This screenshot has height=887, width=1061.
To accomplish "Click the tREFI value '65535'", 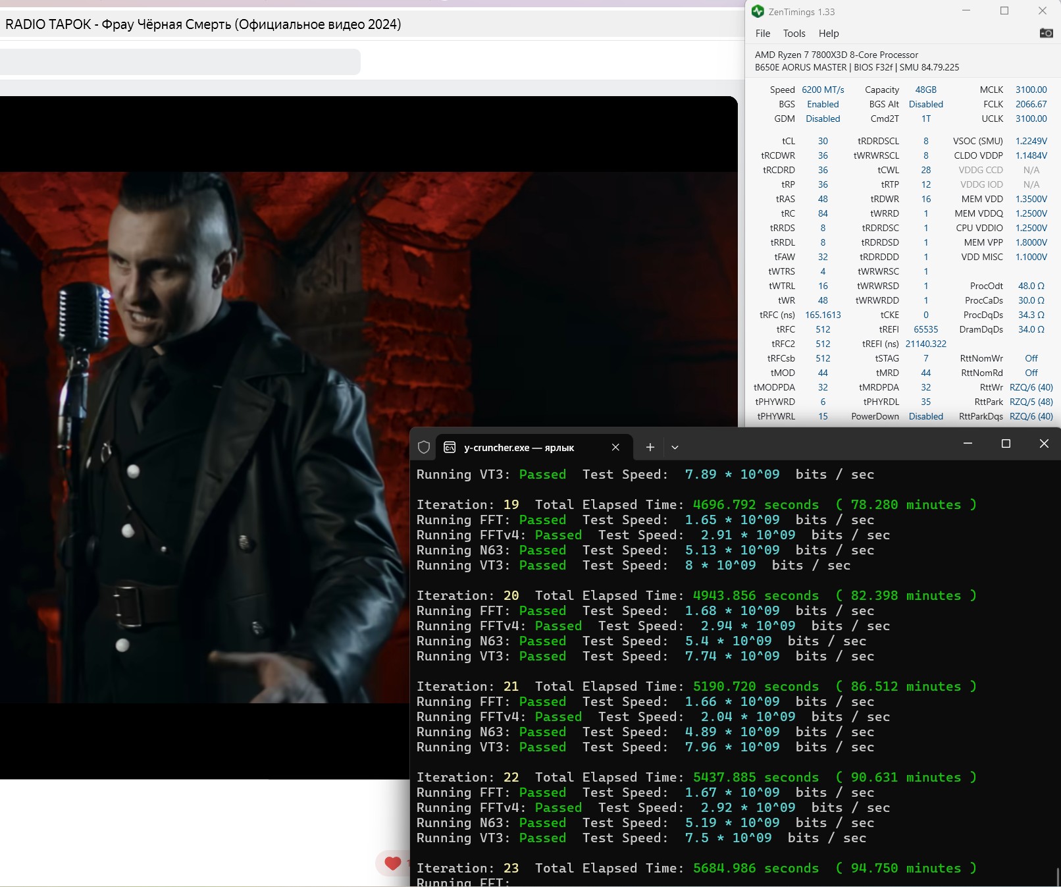I will click(925, 329).
